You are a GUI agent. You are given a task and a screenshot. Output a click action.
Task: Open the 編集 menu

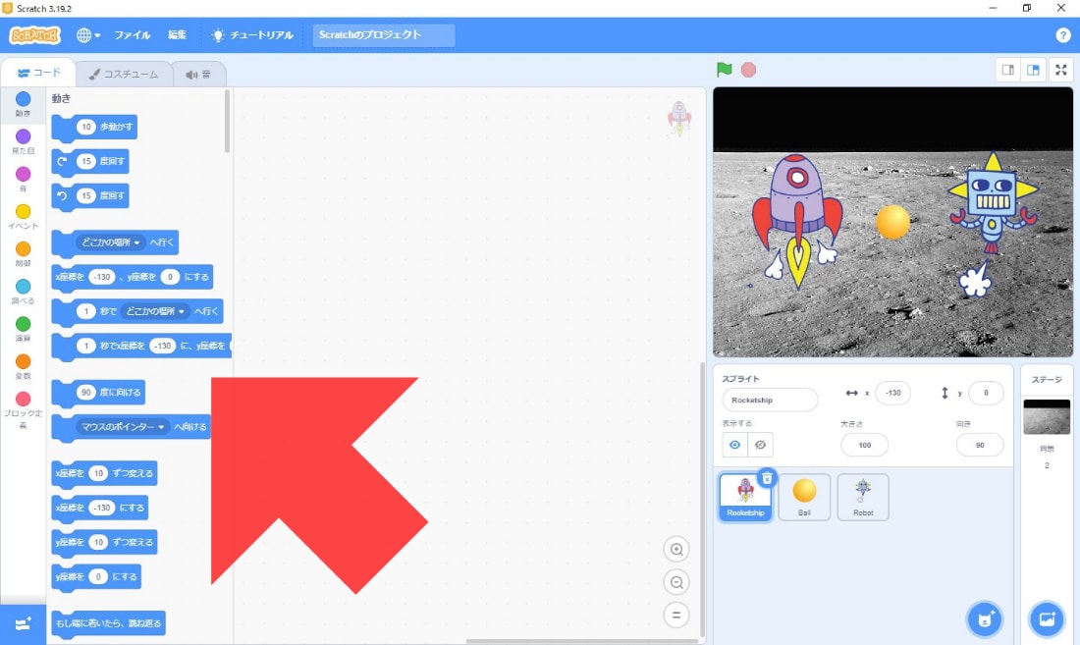(x=177, y=35)
